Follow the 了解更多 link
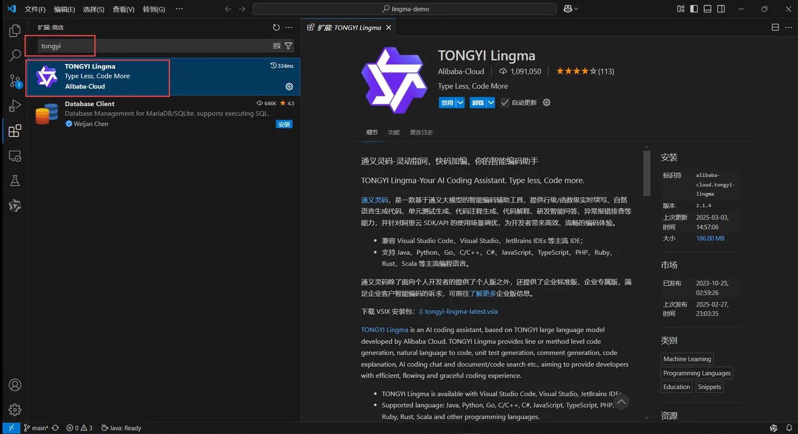This screenshot has width=798, height=434. tap(483, 293)
